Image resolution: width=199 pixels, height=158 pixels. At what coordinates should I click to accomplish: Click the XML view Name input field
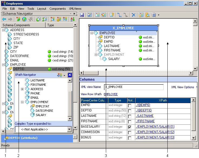coord(134,87)
